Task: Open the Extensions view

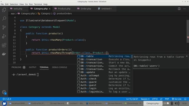Action: pos(4,45)
